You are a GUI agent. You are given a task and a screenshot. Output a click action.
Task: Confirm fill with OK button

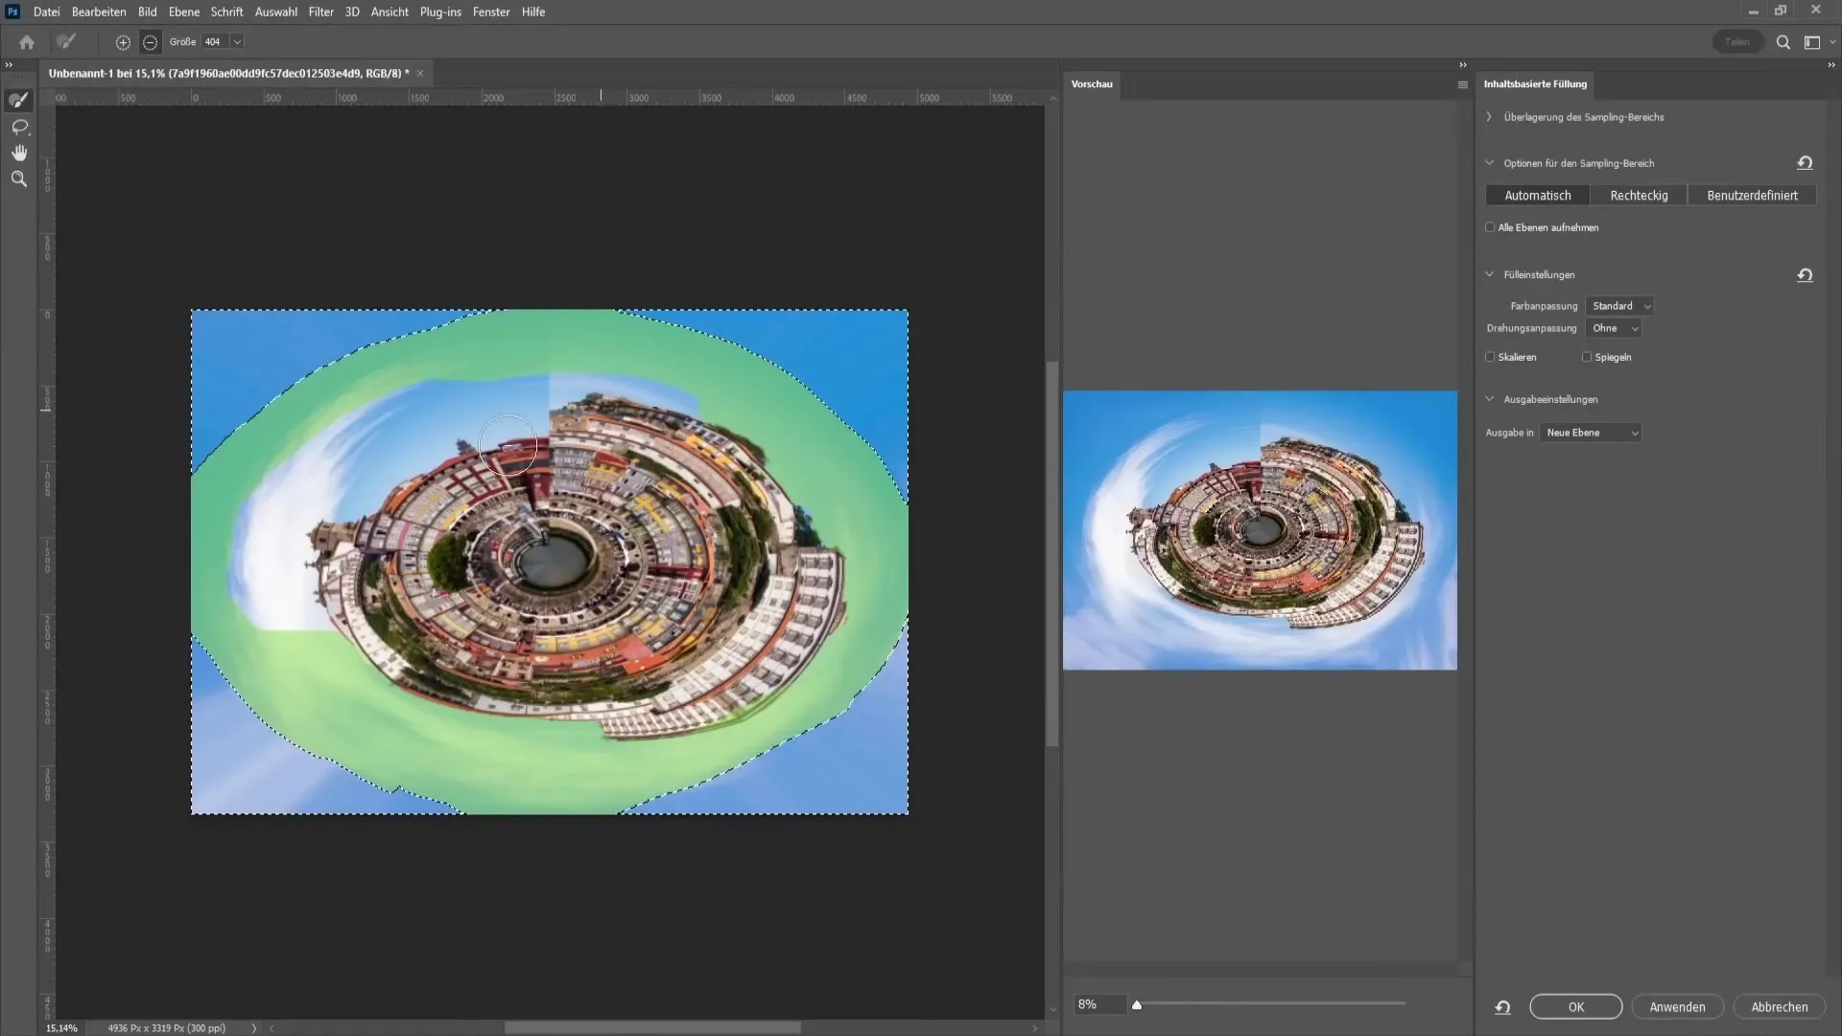(1575, 1007)
